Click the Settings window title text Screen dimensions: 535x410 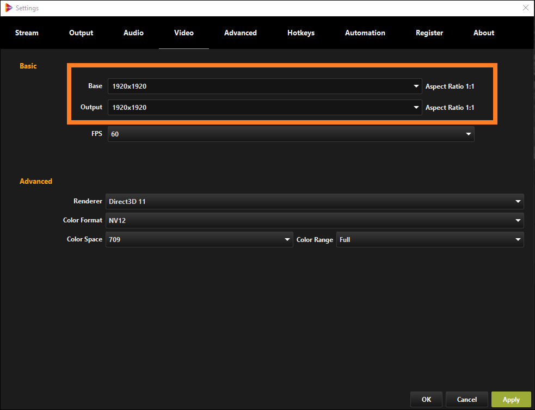(27, 8)
